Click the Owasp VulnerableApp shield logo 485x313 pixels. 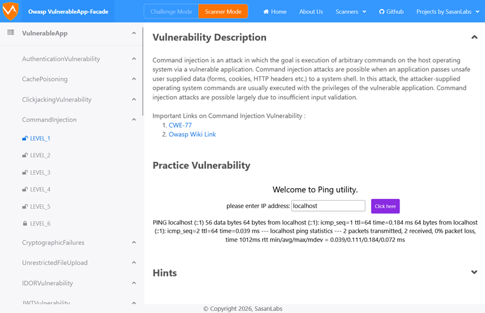click(x=10, y=11)
